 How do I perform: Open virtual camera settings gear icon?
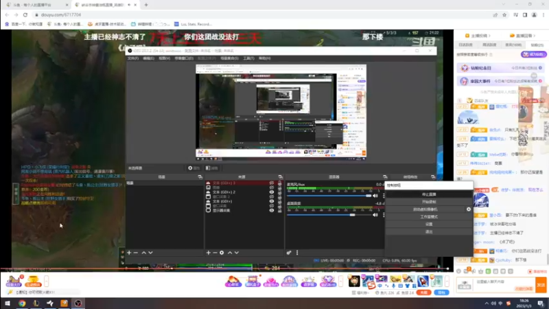pyautogui.click(x=469, y=209)
